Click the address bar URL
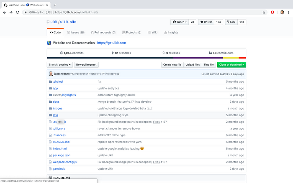293x183 pixels. (x=77, y=12)
